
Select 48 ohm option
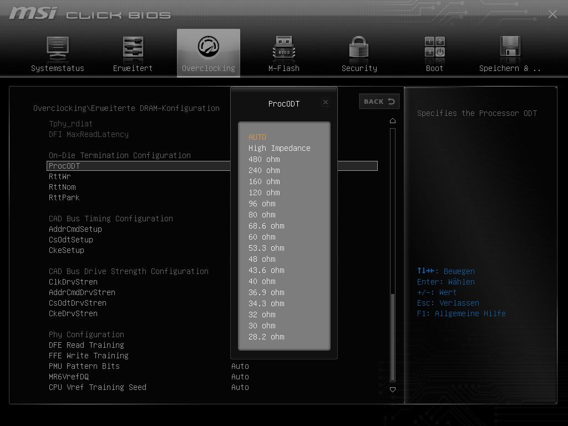click(x=262, y=260)
